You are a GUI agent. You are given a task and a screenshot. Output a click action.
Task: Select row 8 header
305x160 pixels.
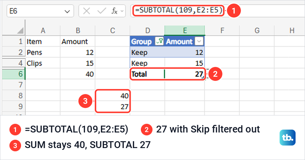(x=14, y=96)
